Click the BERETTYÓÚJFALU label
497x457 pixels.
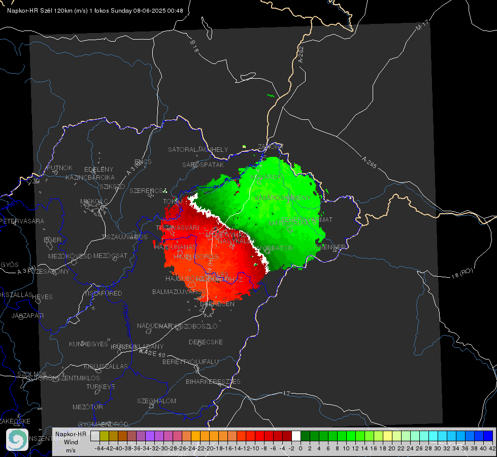coord(190,362)
